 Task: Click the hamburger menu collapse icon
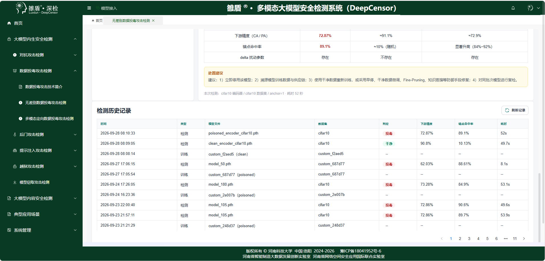coord(89,8)
